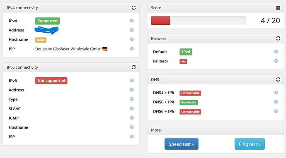Click the Unreachable badge for DNS6 + IP6
Viewport: 286px width, 158px height.
(x=190, y=112)
